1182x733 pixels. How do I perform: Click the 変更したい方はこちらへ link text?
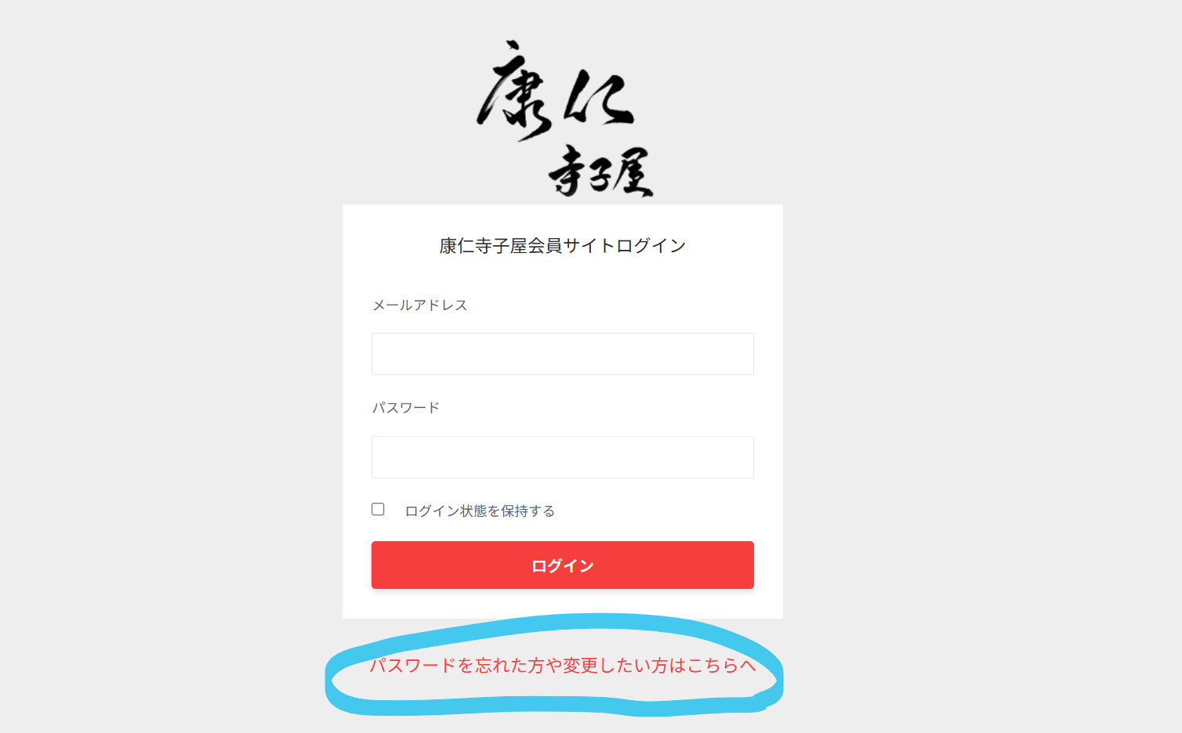[x=659, y=666]
